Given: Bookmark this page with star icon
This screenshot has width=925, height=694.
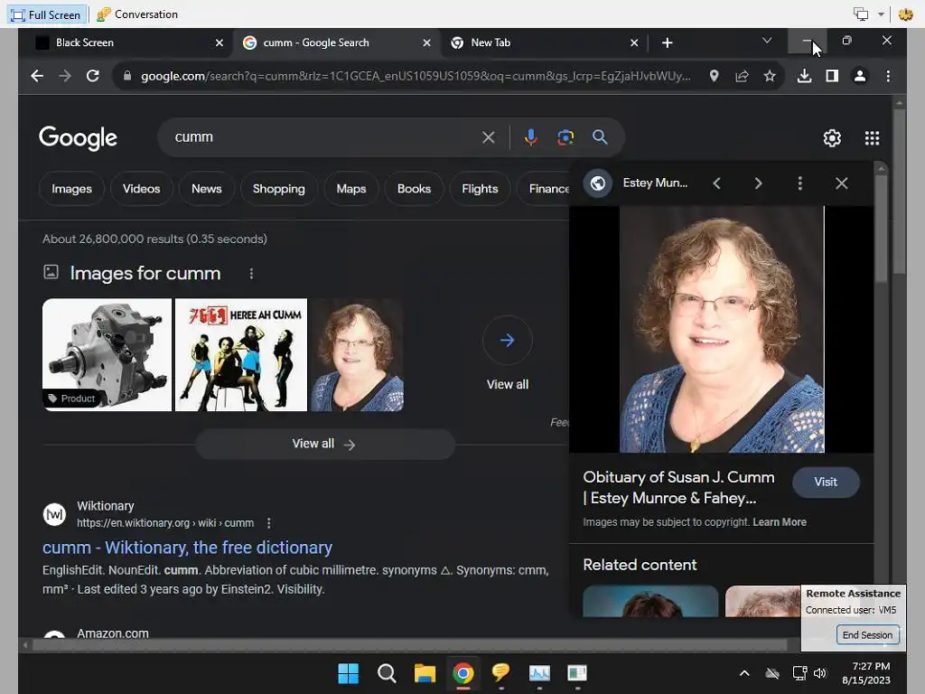Looking at the screenshot, I should 770,76.
